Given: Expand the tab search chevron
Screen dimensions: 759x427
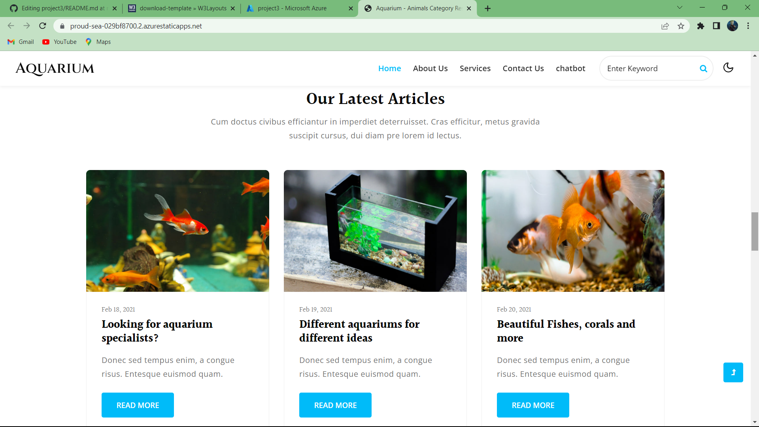Looking at the screenshot, I should click(680, 8).
